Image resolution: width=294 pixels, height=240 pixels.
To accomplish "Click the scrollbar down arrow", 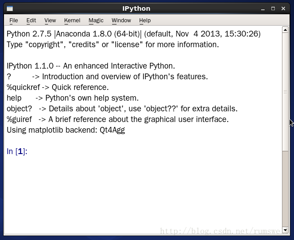I will pos(285,230).
